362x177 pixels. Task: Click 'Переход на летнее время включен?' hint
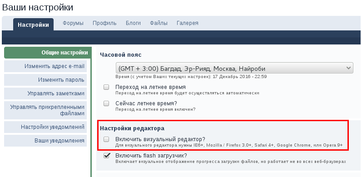[x=155, y=109]
